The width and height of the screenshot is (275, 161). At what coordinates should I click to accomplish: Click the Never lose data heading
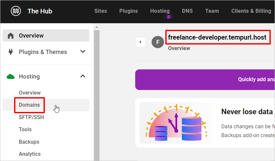247,112
